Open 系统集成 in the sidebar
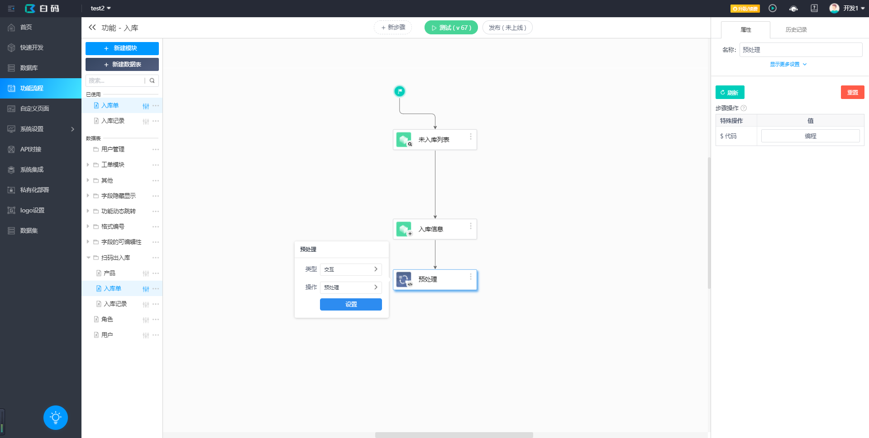869x438 pixels. pyautogui.click(x=41, y=170)
